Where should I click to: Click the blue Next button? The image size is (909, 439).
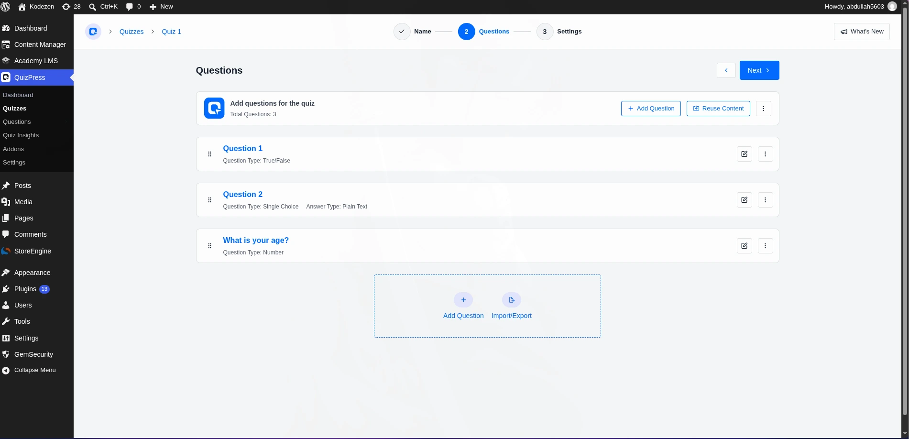pos(759,70)
